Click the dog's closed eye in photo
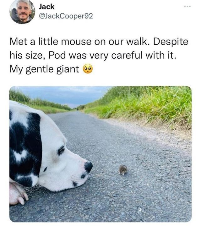 61,151
